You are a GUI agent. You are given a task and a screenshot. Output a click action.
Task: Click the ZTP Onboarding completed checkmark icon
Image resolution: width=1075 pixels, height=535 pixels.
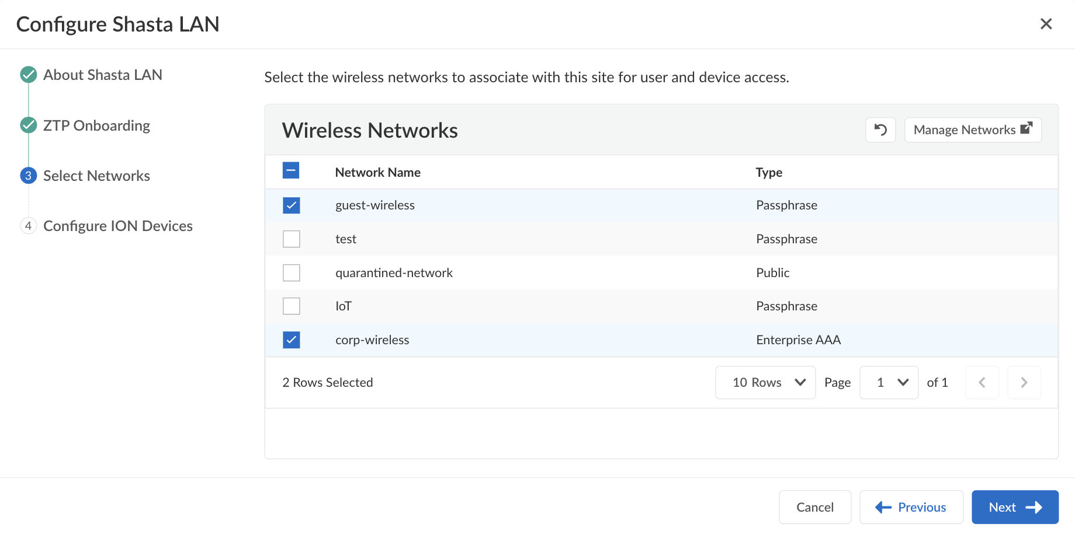[29, 125]
